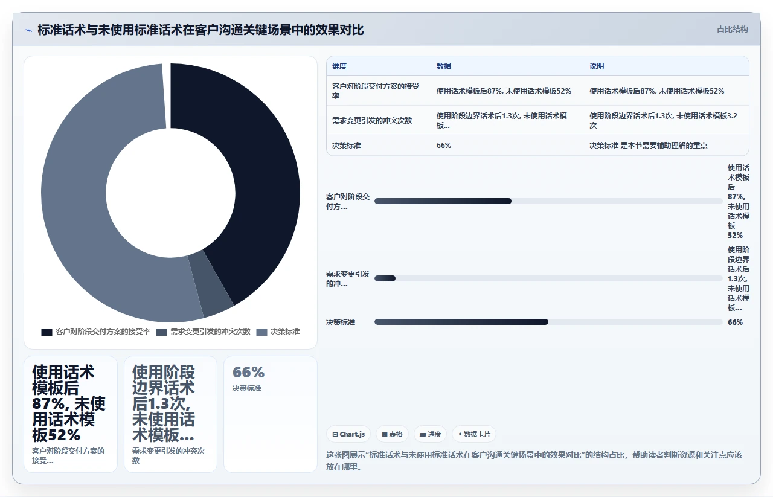773x497 pixels.
Task: Click the description paragraph at the bottom
Action: (x=534, y=460)
